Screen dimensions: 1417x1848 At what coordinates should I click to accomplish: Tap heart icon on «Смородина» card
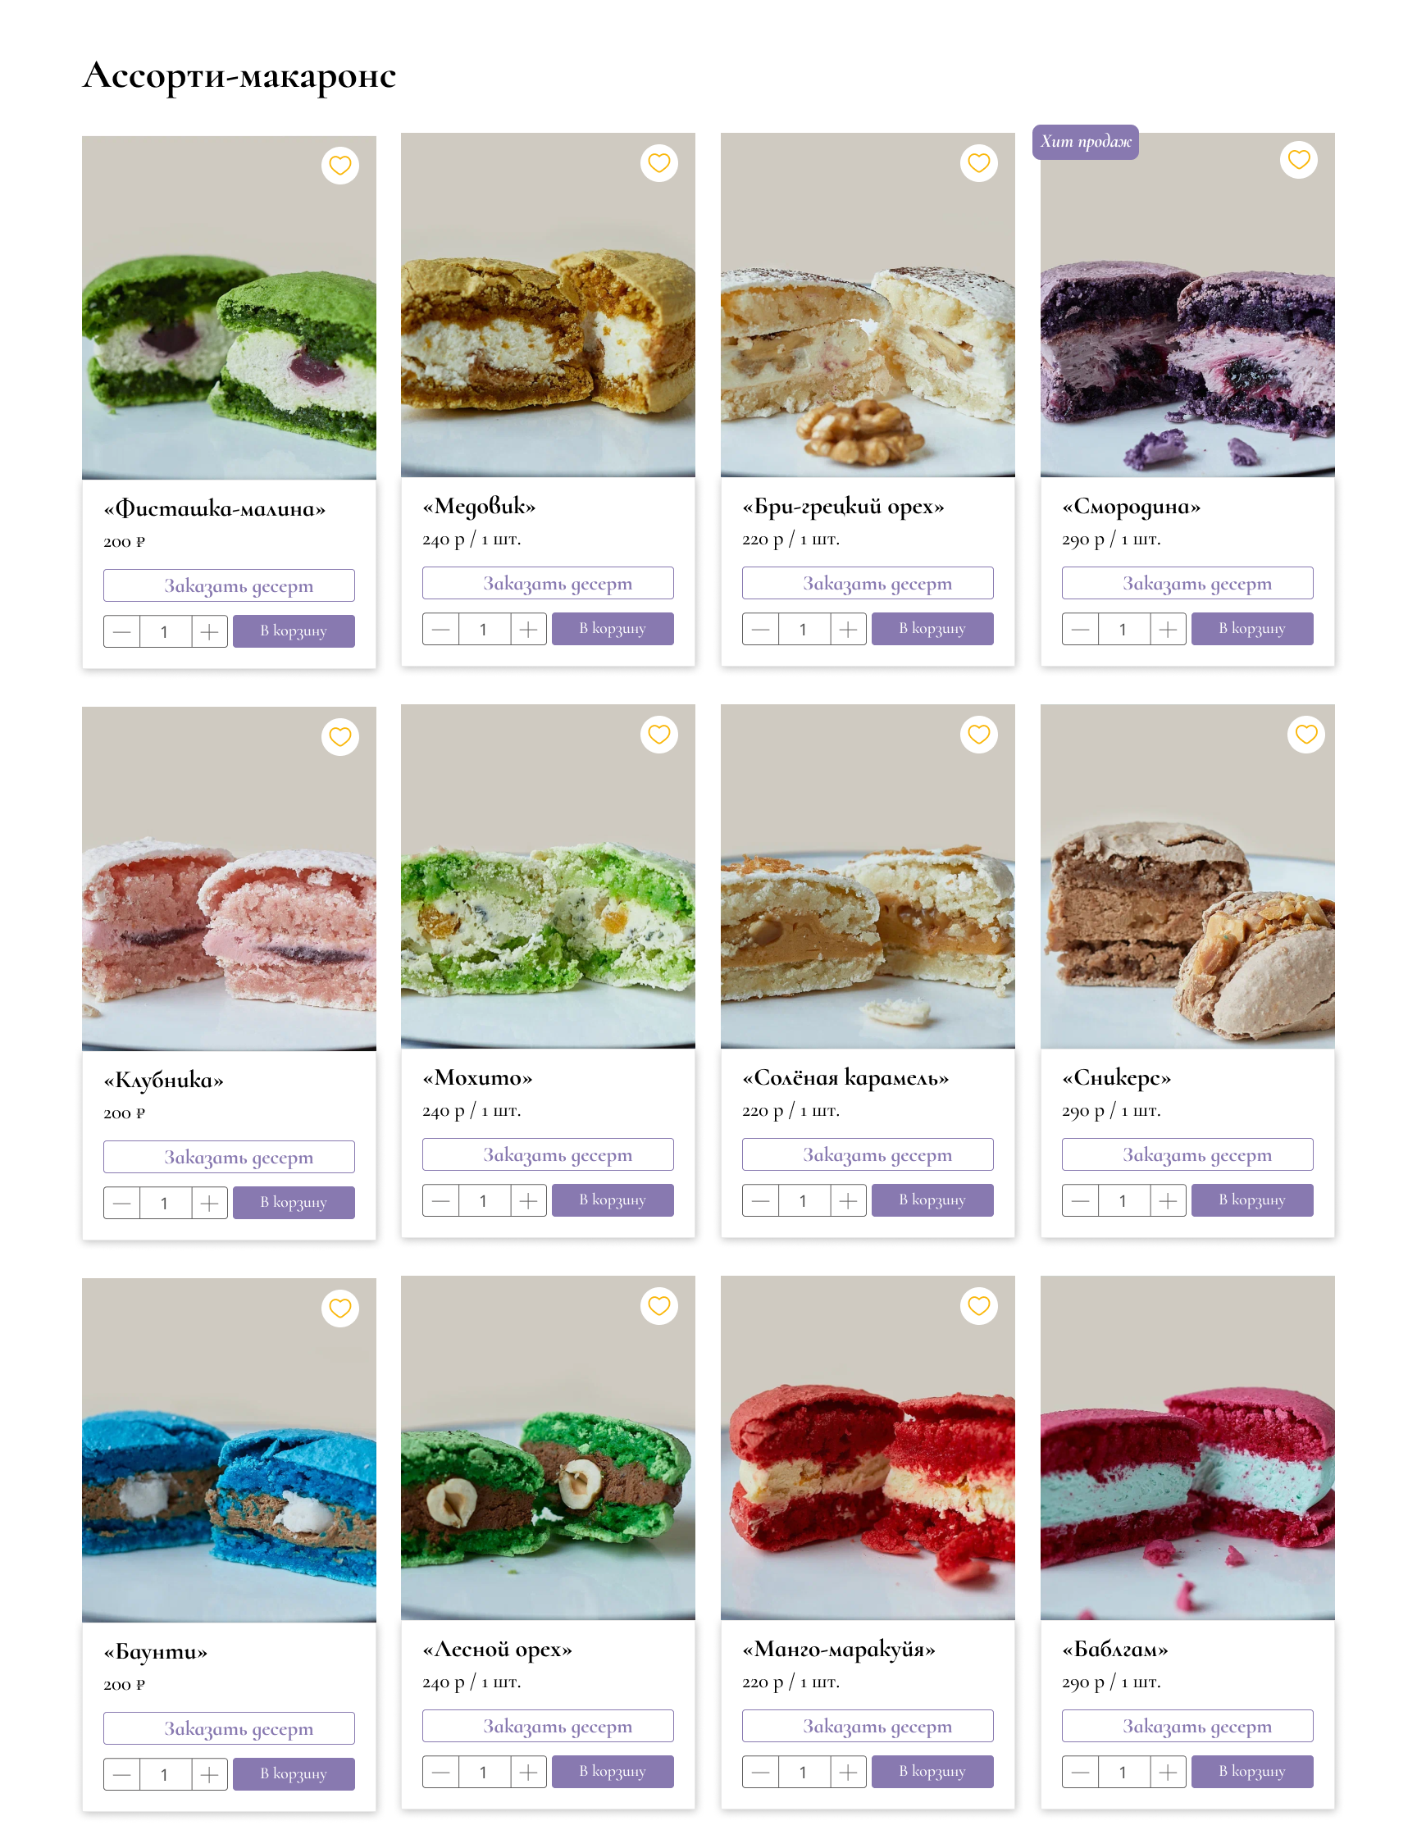tap(1298, 159)
